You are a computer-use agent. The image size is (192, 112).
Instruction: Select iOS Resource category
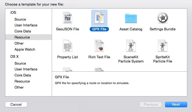22,37
